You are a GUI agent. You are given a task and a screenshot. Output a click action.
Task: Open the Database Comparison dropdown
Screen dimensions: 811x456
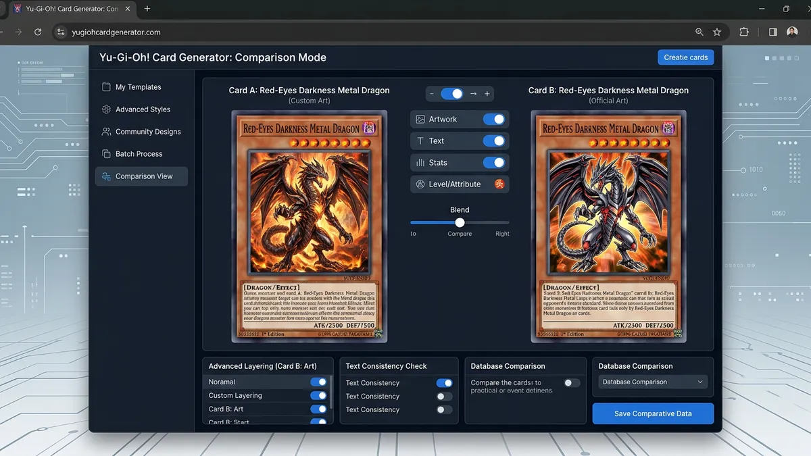click(x=652, y=381)
